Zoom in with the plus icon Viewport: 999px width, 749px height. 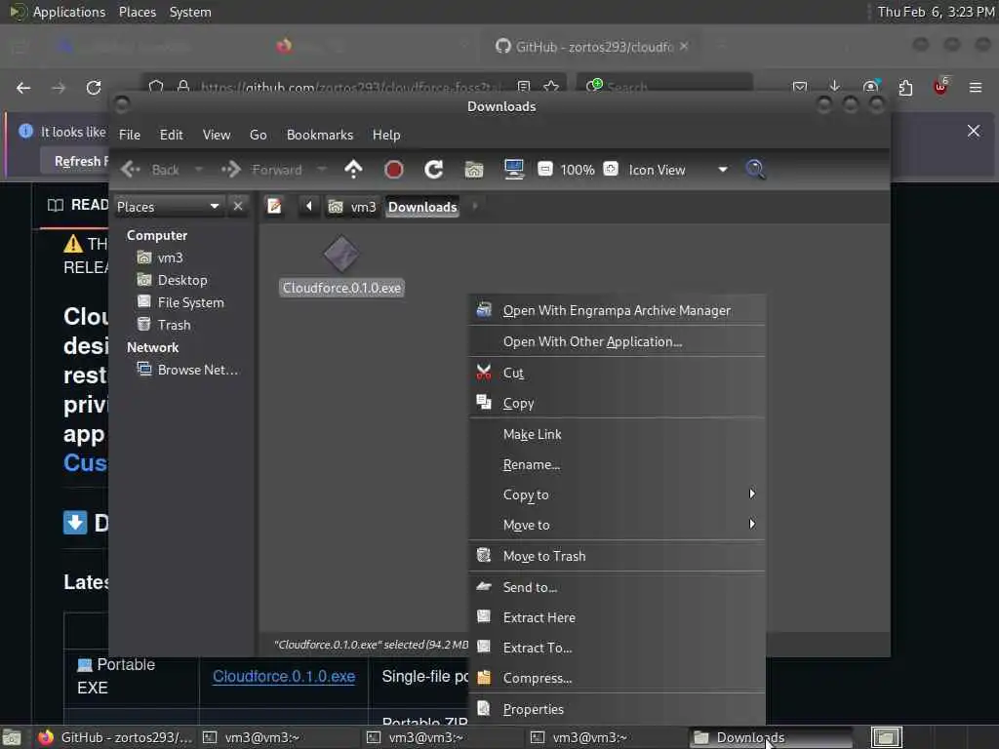(x=611, y=169)
